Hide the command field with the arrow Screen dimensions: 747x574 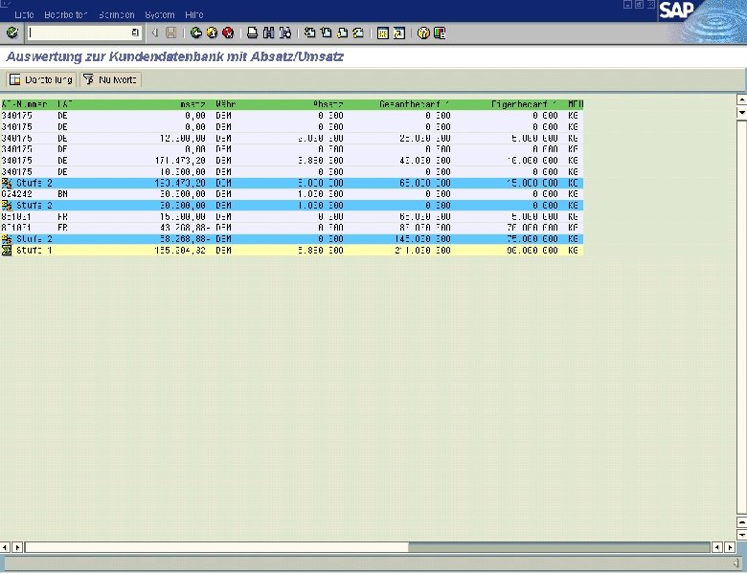(155, 33)
